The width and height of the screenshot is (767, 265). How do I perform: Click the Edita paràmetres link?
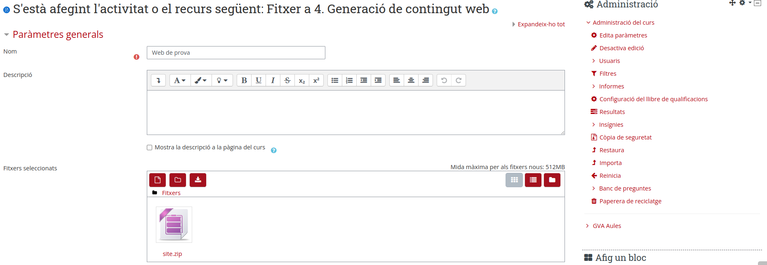tap(623, 35)
